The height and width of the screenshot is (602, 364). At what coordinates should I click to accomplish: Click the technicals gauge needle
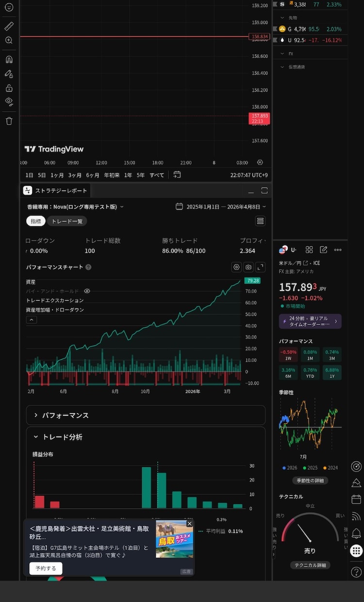click(304, 533)
